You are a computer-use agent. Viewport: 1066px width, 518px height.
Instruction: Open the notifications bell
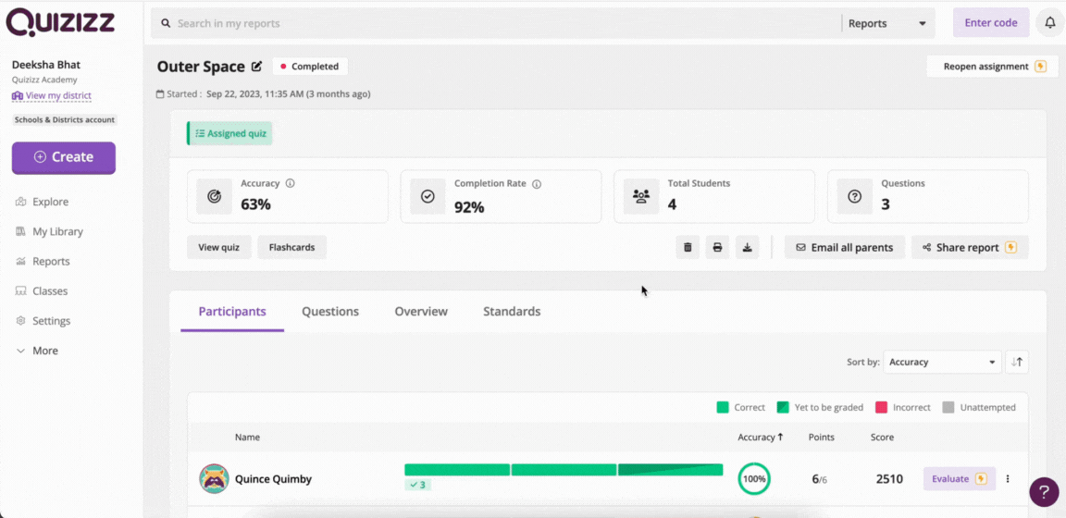coord(1049,23)
